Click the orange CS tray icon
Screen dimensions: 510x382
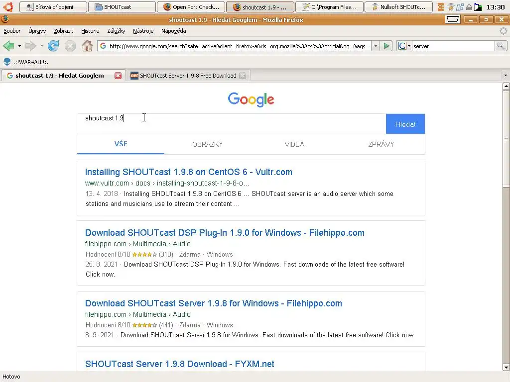tap(441, 7)
